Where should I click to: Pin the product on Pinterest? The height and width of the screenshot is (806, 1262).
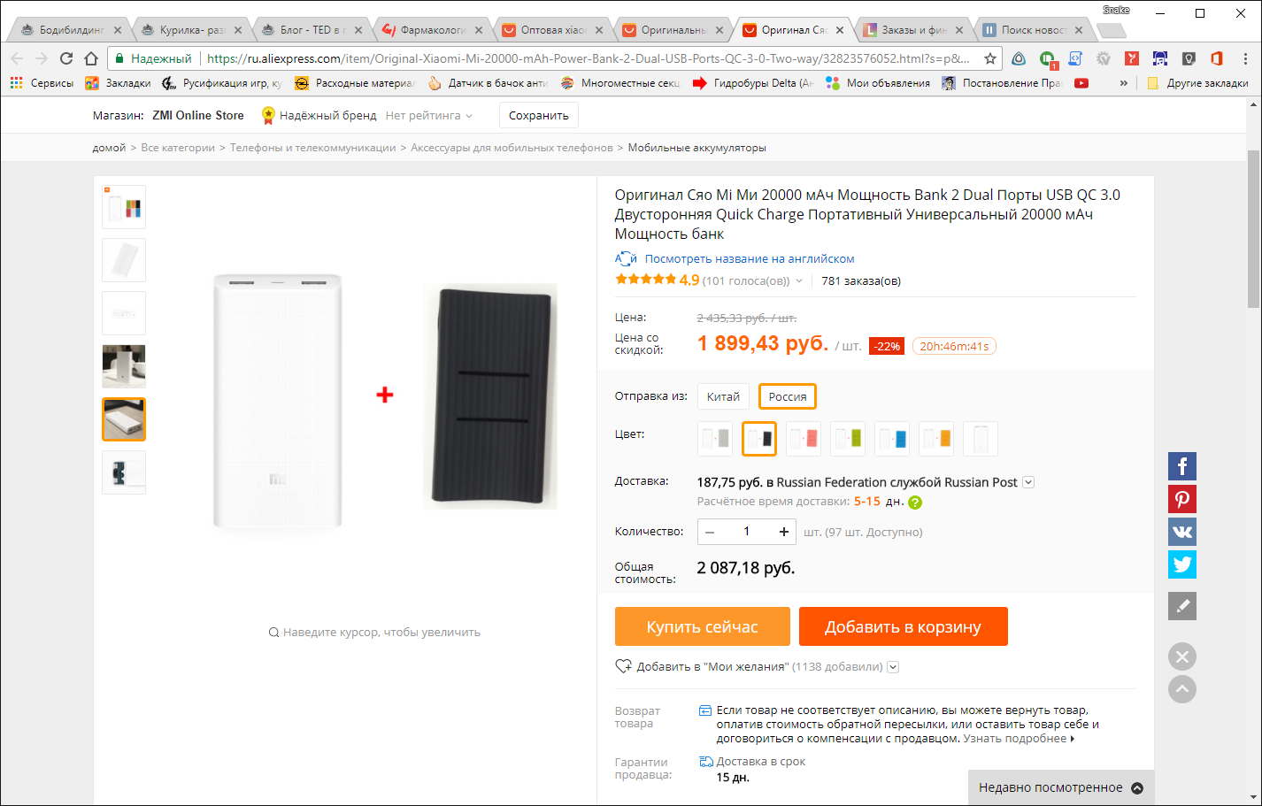click(x=1181, y=499)
